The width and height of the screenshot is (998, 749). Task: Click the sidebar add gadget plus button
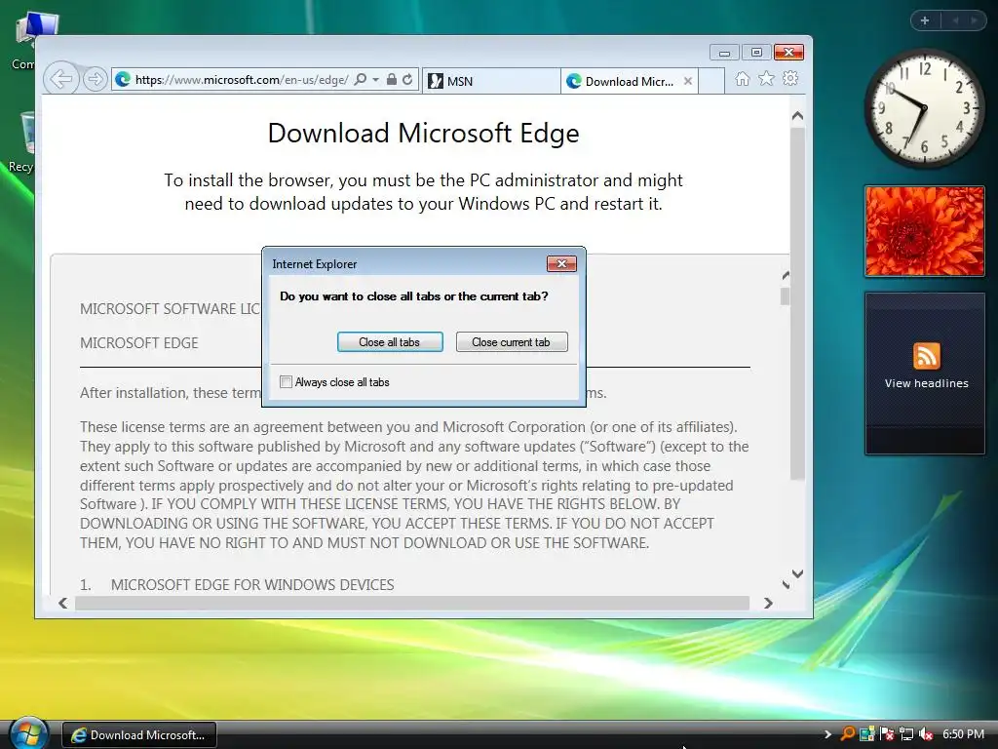[x=925, y=20]
